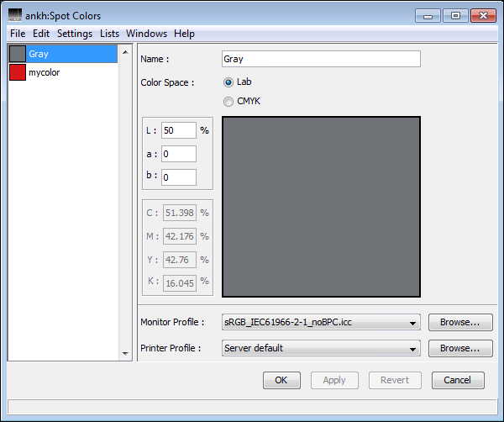Browse for a monitor profile
This screenshot has width=504, height=422.
460,322
